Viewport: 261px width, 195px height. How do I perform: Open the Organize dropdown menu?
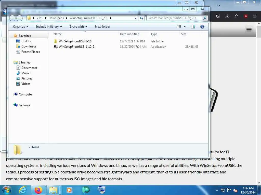(21, 27)
